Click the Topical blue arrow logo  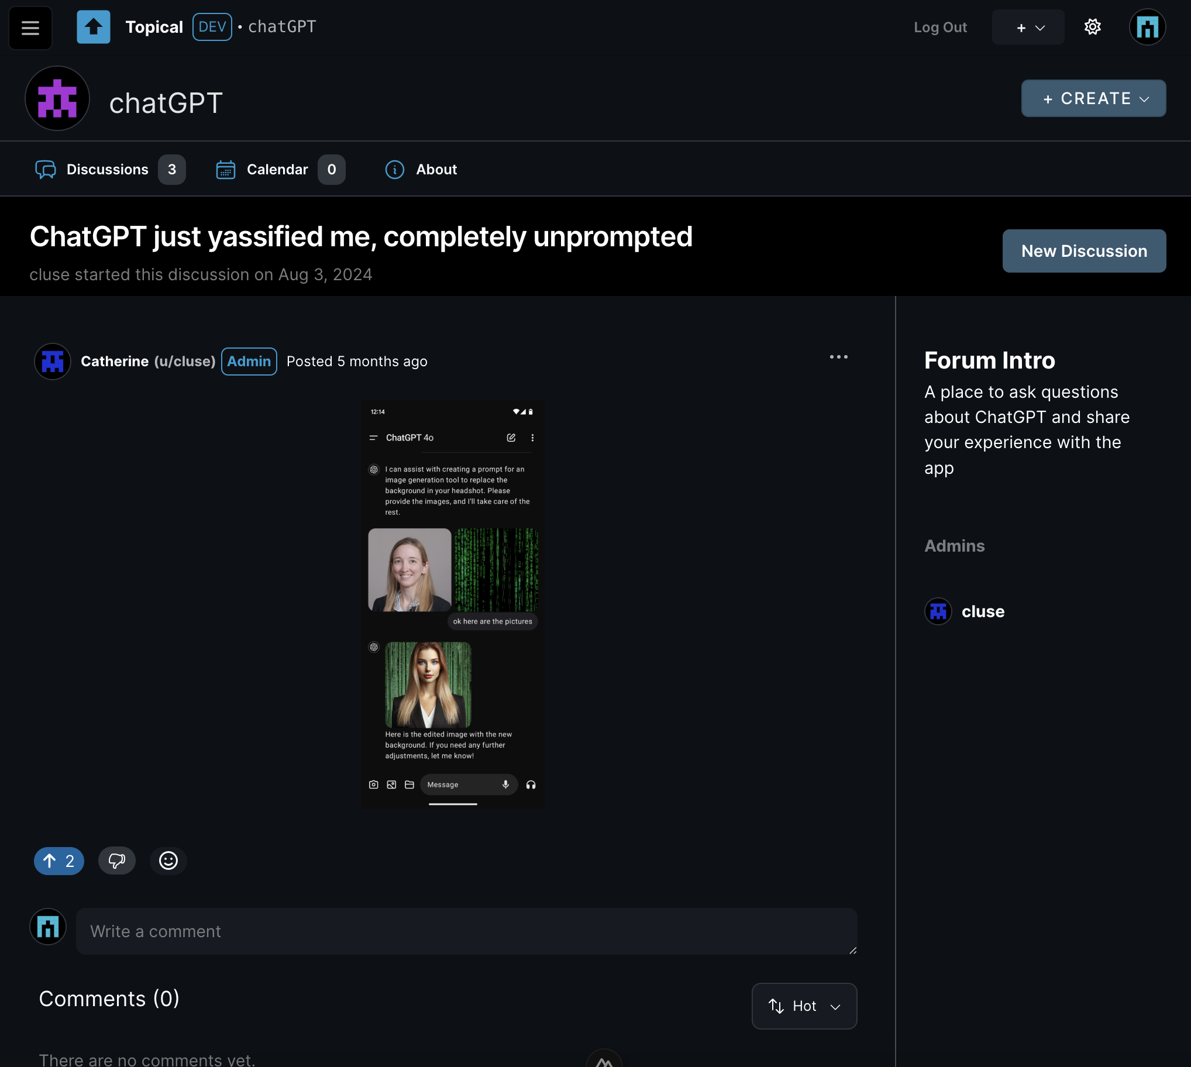[x=93, y=27]
